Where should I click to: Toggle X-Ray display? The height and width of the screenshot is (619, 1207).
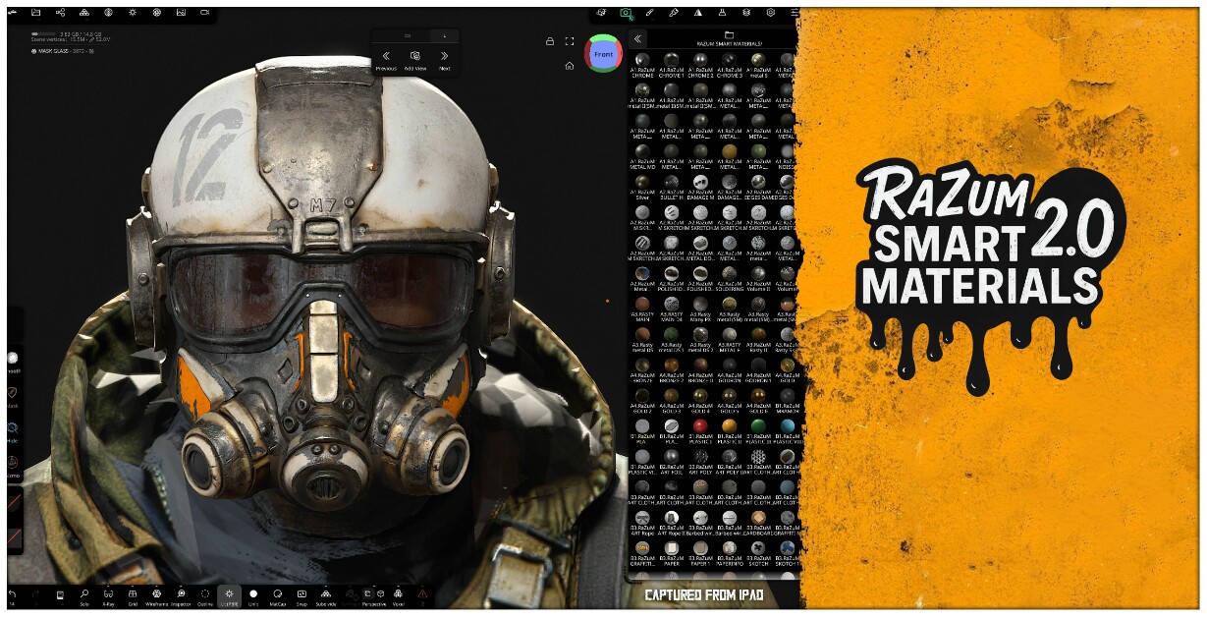(108, 596)
